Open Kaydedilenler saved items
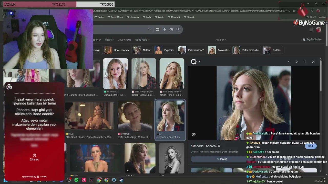 pyautogui.click(x=312, y=39)
